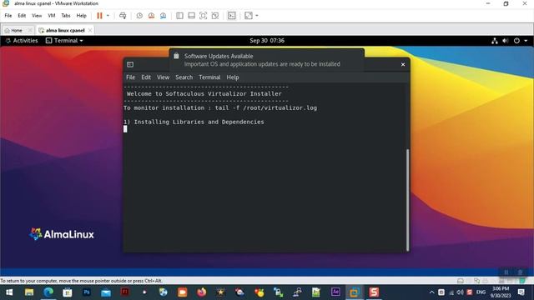Click the stretch guest display icon
The width and height of the screenshot is (534, 300).
click(249, 16)
